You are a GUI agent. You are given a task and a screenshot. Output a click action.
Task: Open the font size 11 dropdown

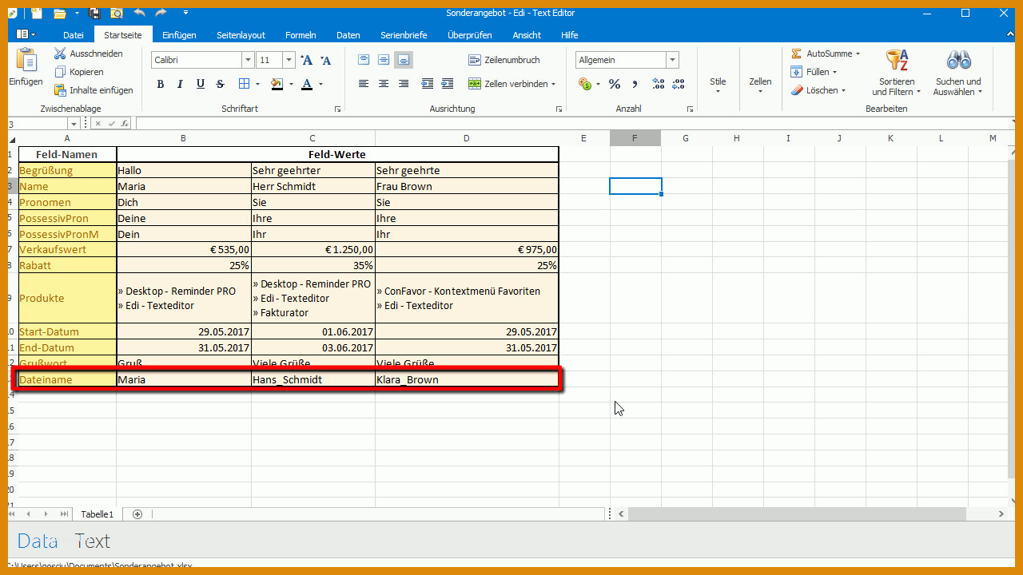pyautogui.click(x=289, y=60)
